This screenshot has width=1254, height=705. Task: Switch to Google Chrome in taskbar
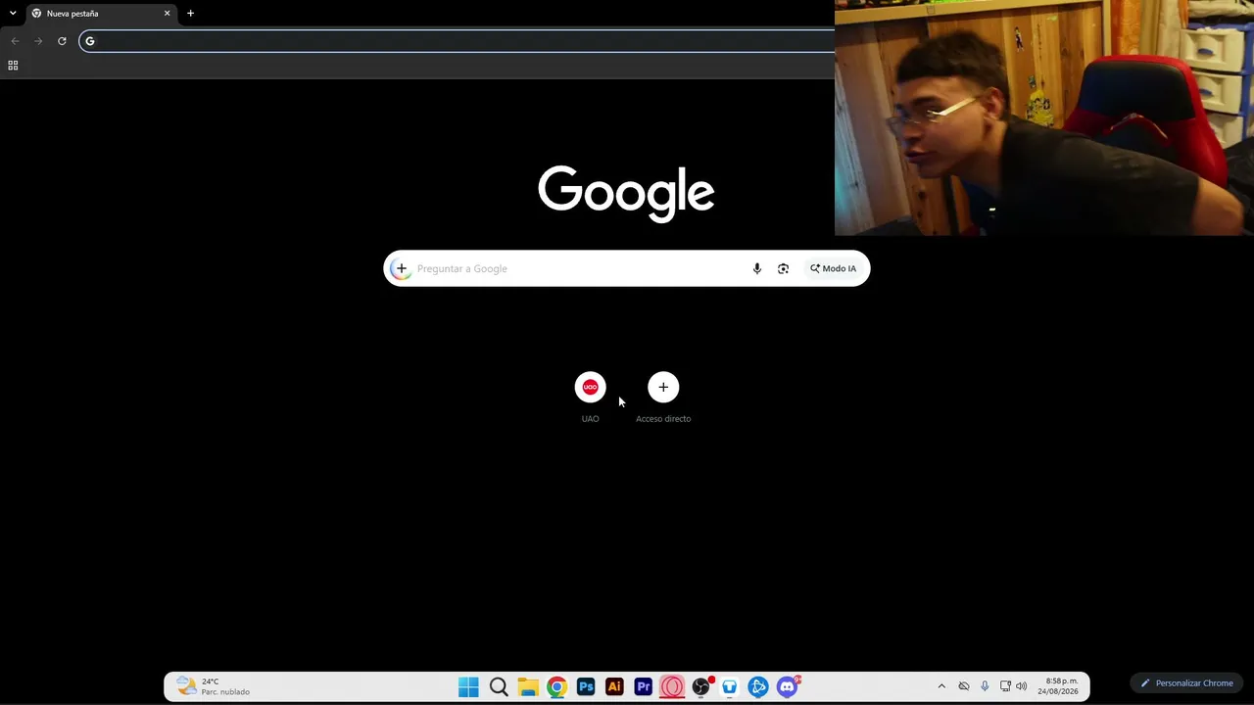556,687
